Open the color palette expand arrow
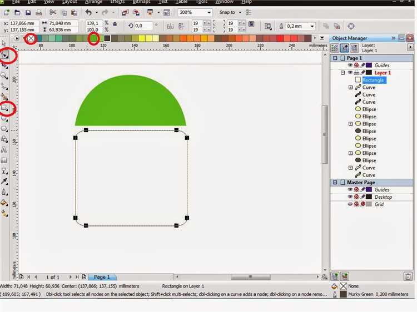Viewport: 417px width, 312px height. [x=322, y=38]
